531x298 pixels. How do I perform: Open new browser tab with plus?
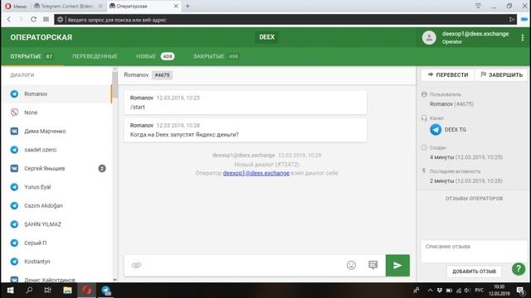[x=188, y=6]
